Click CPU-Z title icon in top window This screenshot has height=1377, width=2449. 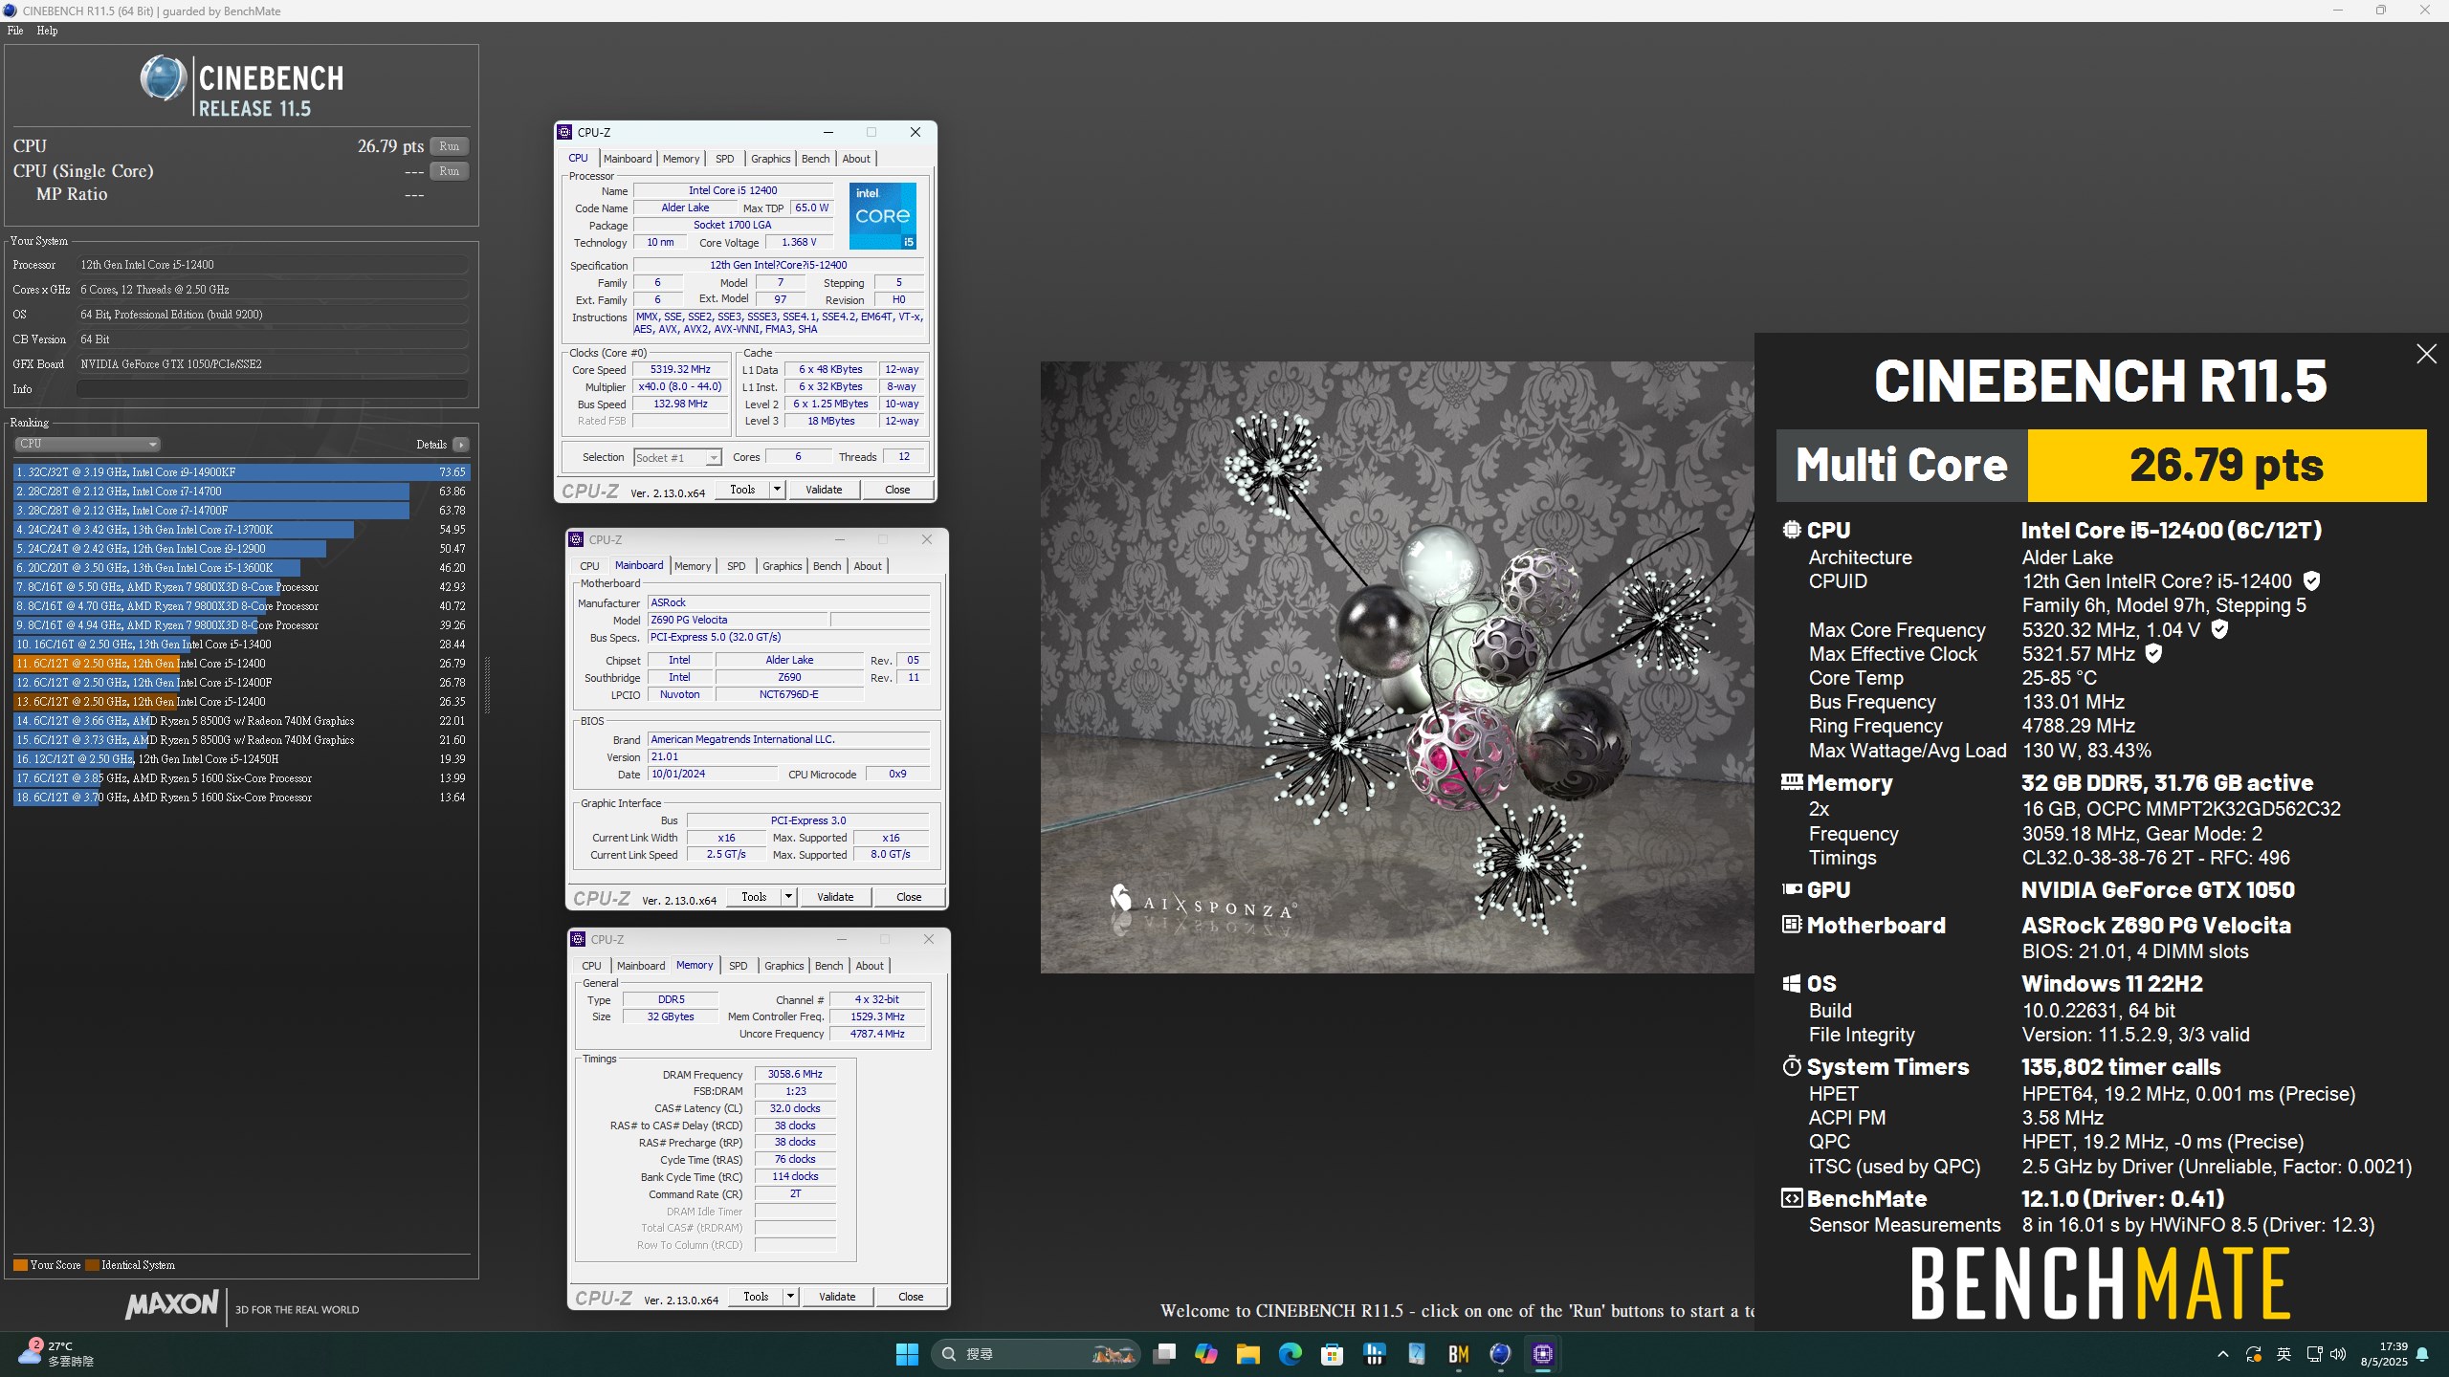tap(565, 133)
